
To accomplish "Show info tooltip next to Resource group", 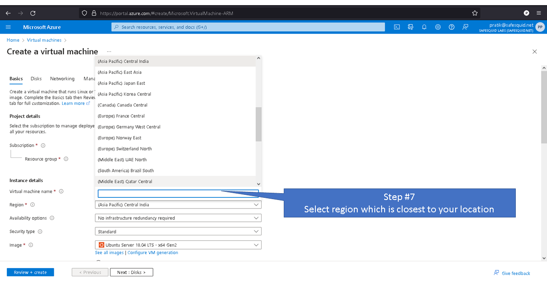I will (66, 159).
